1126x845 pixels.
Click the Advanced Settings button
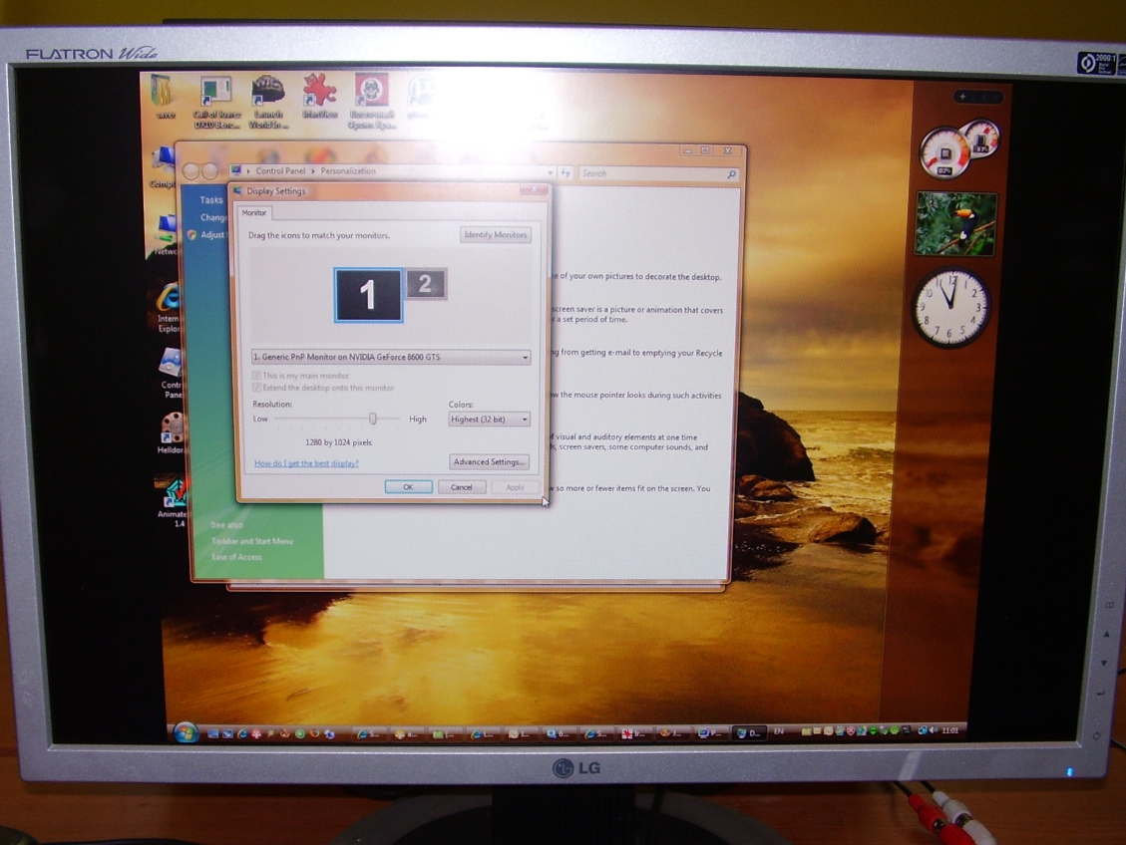(489, 462)
